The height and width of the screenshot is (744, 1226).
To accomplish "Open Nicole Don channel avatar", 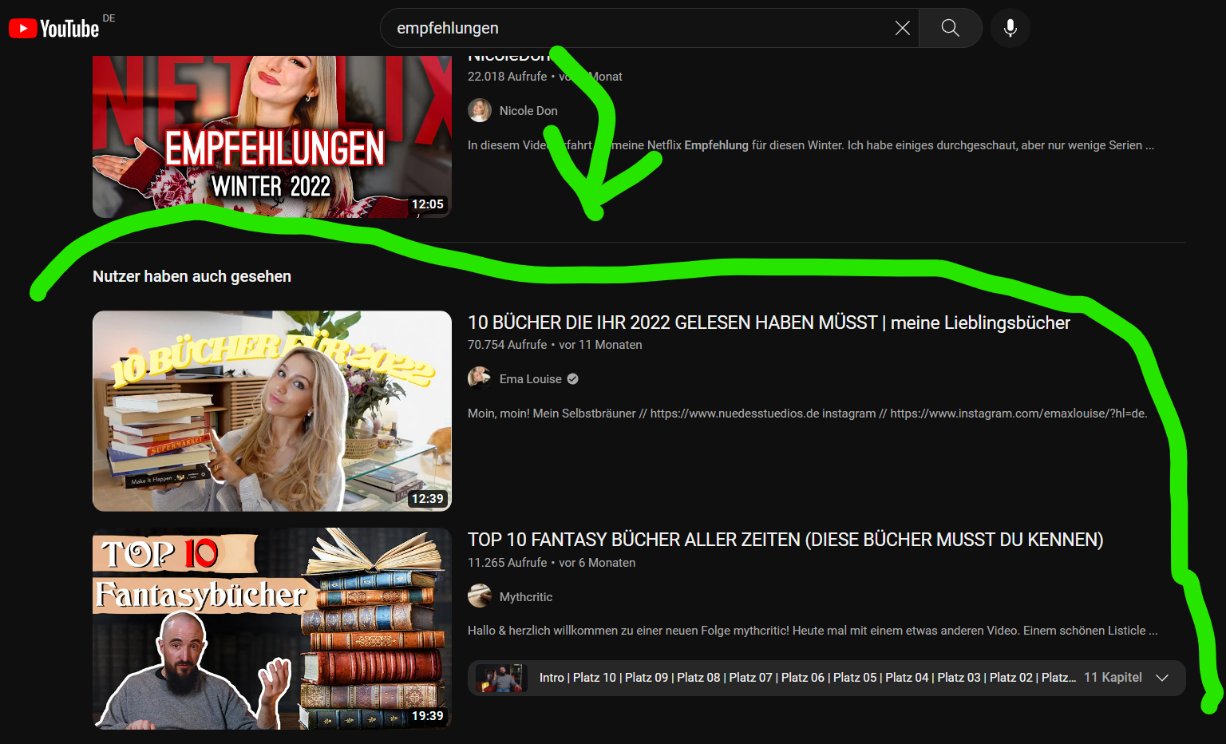I will (480, 110).
